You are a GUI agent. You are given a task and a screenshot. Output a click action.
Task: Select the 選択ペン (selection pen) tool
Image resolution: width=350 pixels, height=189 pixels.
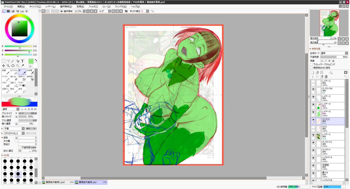tap(22, 78)
